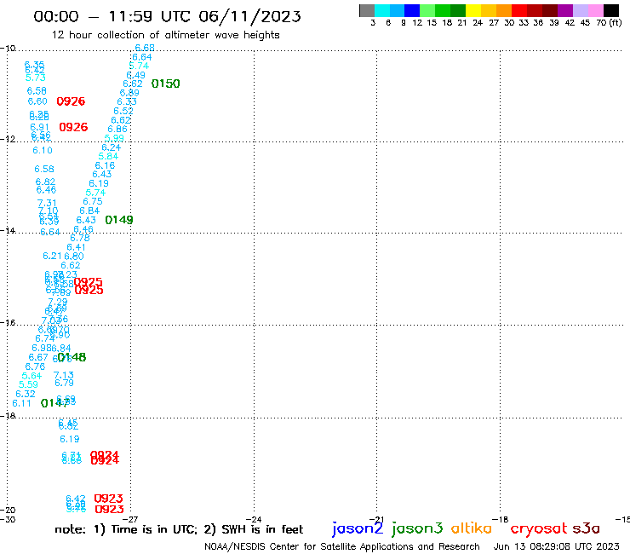Click the cyan wave height value 5.59
The image size is (630, 554).
pos(29,384)
